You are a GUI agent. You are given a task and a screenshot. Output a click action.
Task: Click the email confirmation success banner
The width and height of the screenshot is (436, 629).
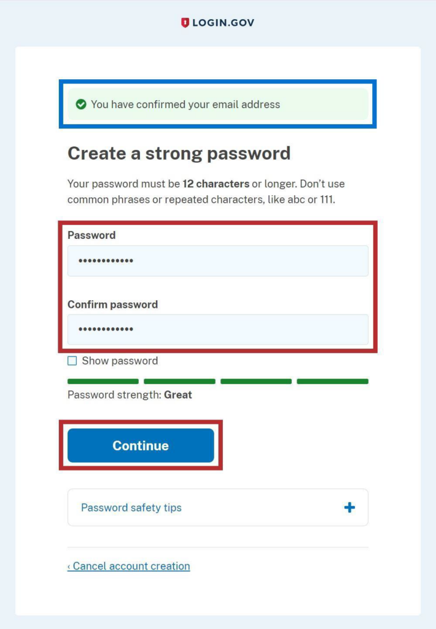click(x=217, y=104)
